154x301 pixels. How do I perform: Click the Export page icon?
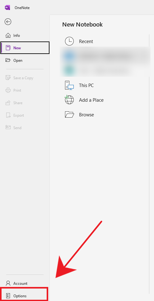pyautogui.click(x=8, y=115)
